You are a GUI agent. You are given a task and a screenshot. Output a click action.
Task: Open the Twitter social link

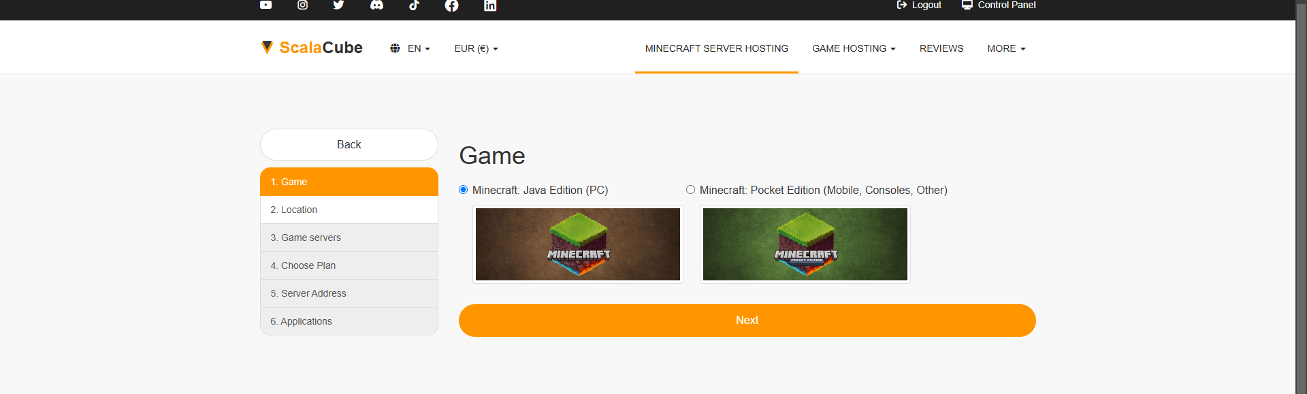[338, 5]
